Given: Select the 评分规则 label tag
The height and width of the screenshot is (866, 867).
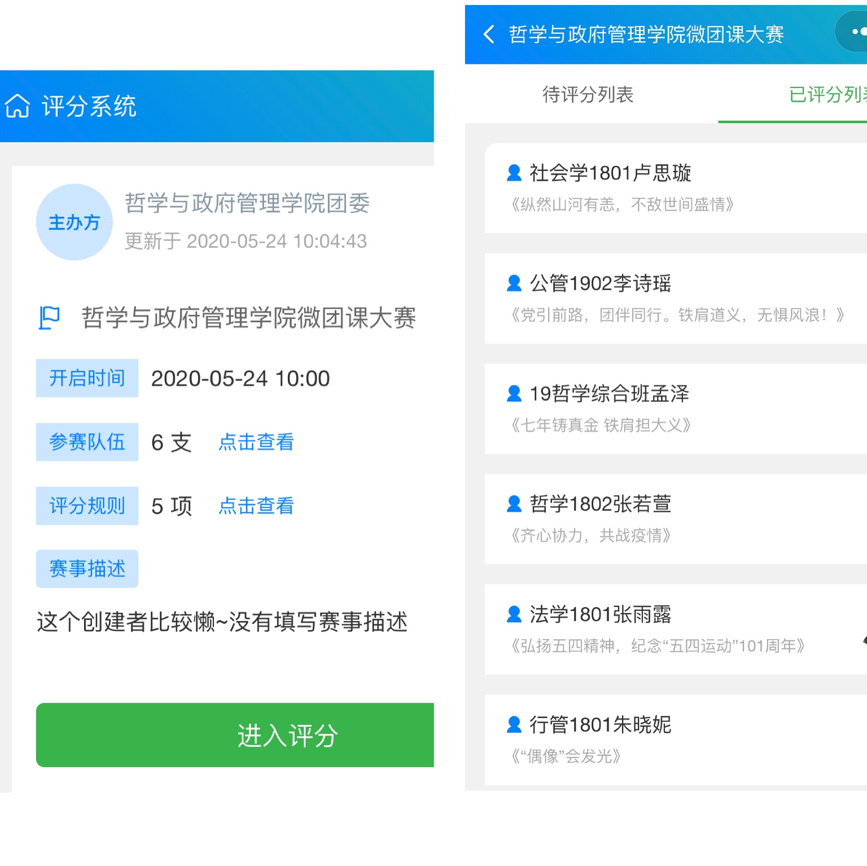Looking at the screenshot, I should click(x=87, y=506).
